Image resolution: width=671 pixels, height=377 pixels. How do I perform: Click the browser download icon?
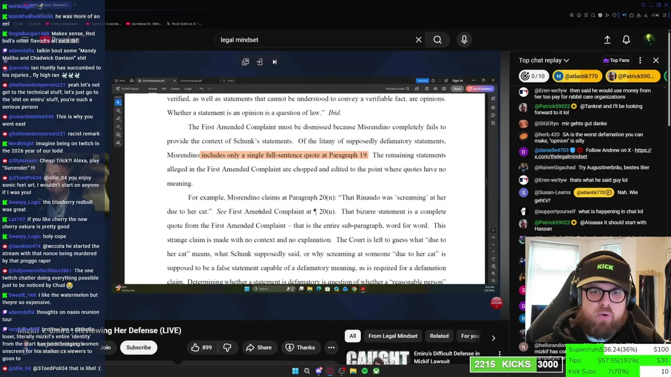point(645,15)
